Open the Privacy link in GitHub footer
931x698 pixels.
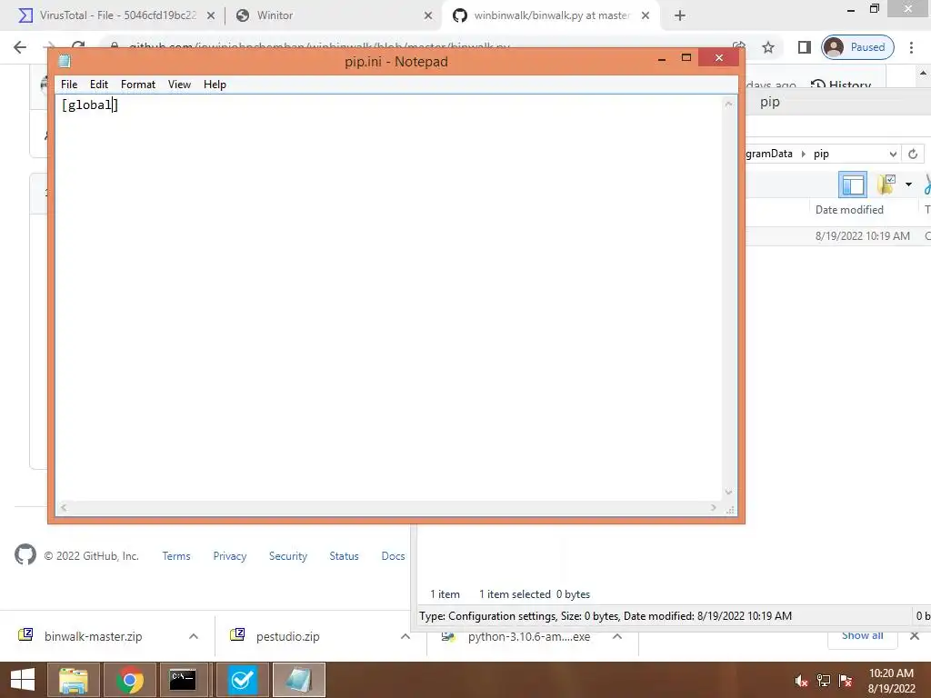[x=230, y=556]
